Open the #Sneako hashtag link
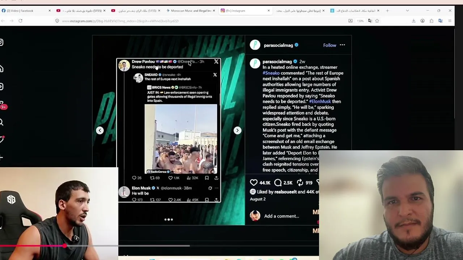The width and height of the screenshot is (463, 260). pos(271,73)
